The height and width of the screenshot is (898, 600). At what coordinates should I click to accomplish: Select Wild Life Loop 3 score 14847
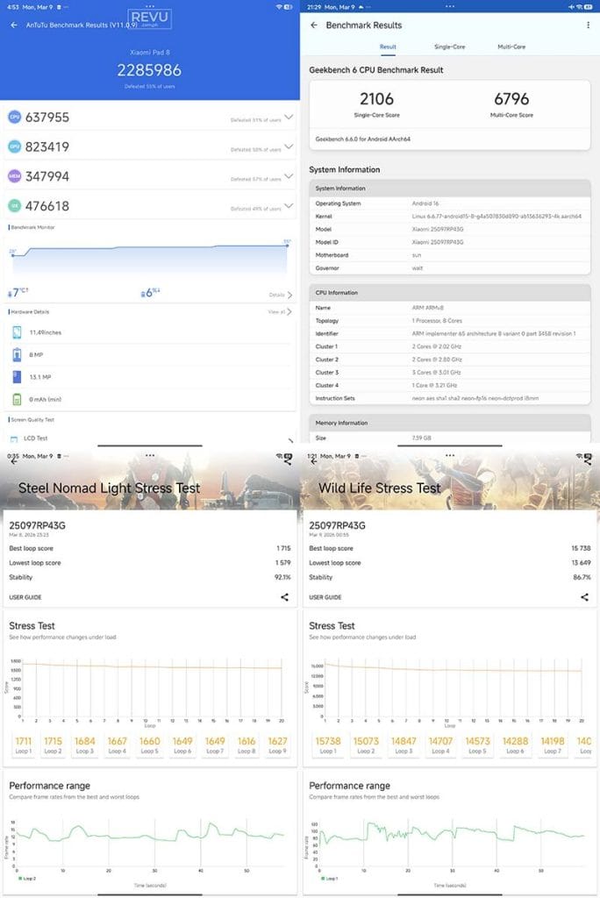404,745
